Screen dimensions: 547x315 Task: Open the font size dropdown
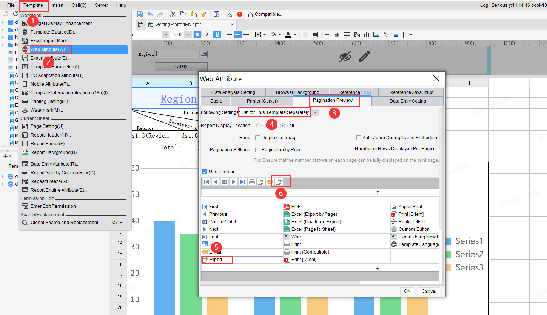[188, 34]
